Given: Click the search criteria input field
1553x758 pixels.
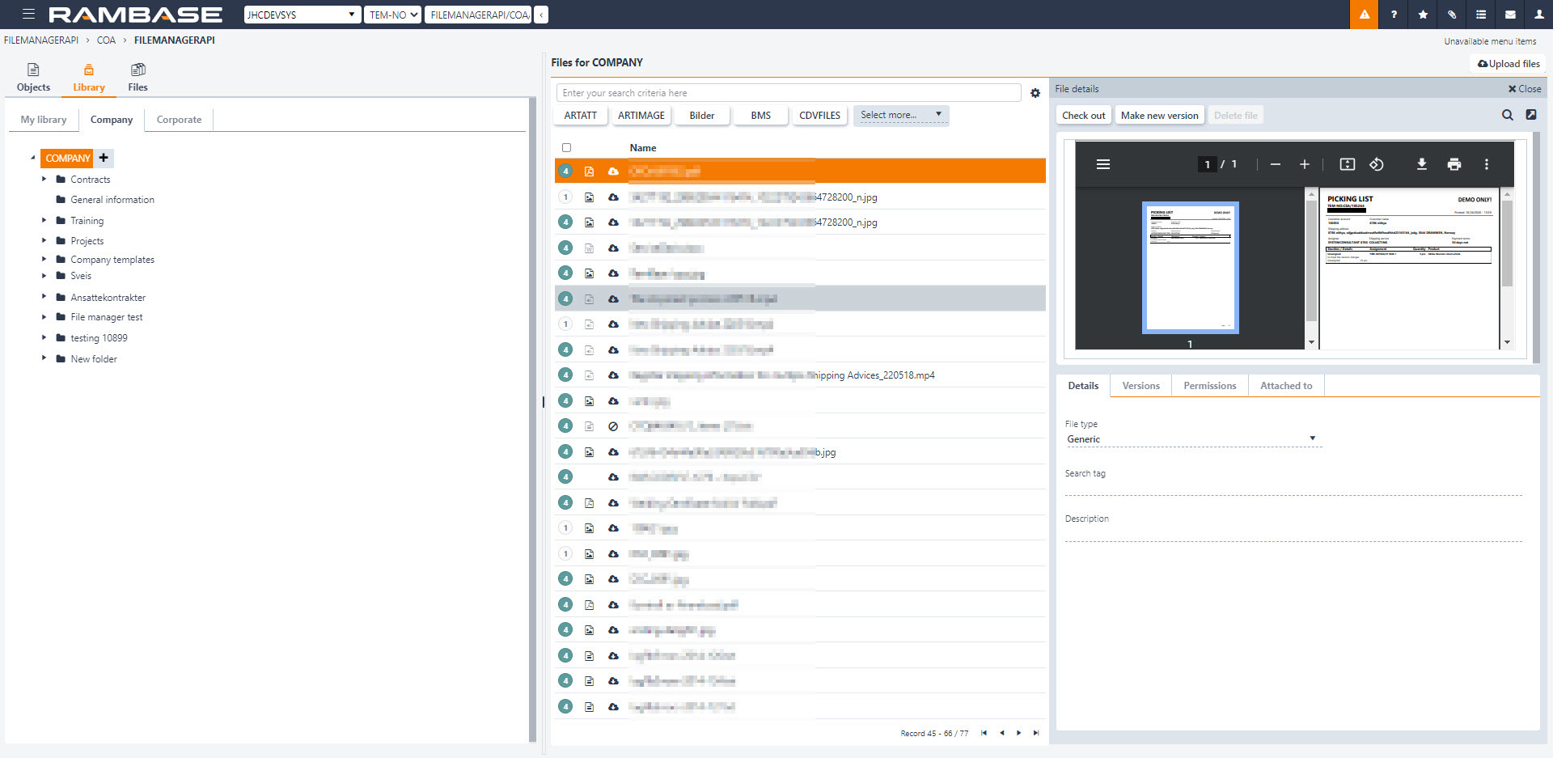Looking at the screenshot, I should point(789,93).
